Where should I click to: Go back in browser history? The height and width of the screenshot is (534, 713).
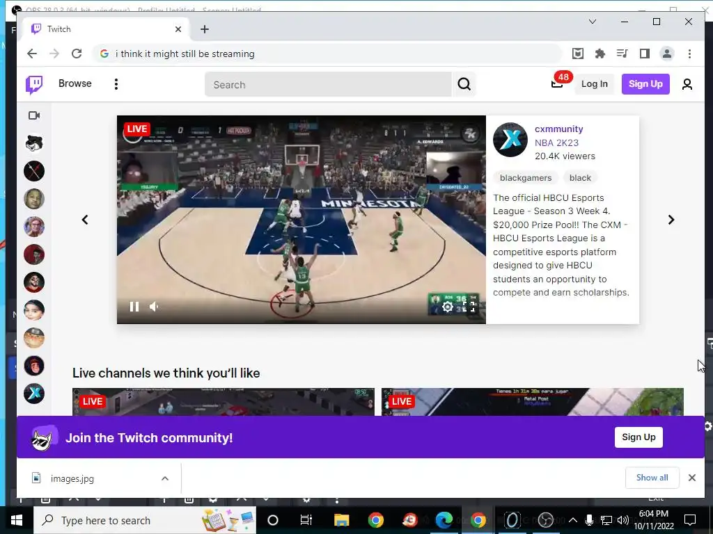pyautogui.click(x=32, y=54)
